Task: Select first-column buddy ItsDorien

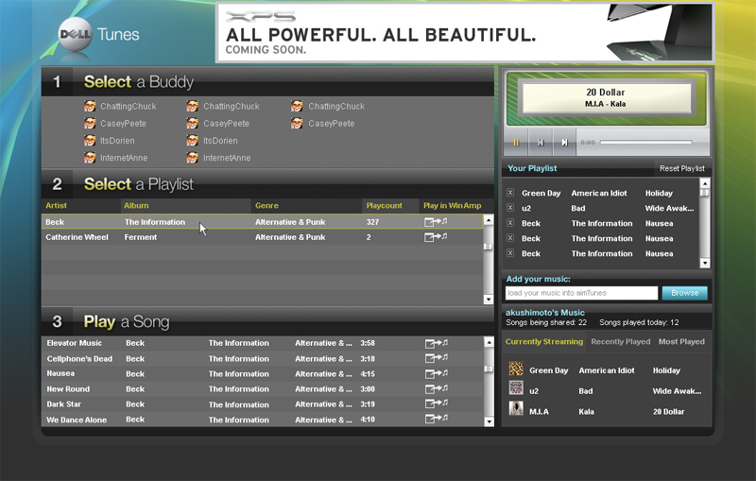Action: click(109, 140)
